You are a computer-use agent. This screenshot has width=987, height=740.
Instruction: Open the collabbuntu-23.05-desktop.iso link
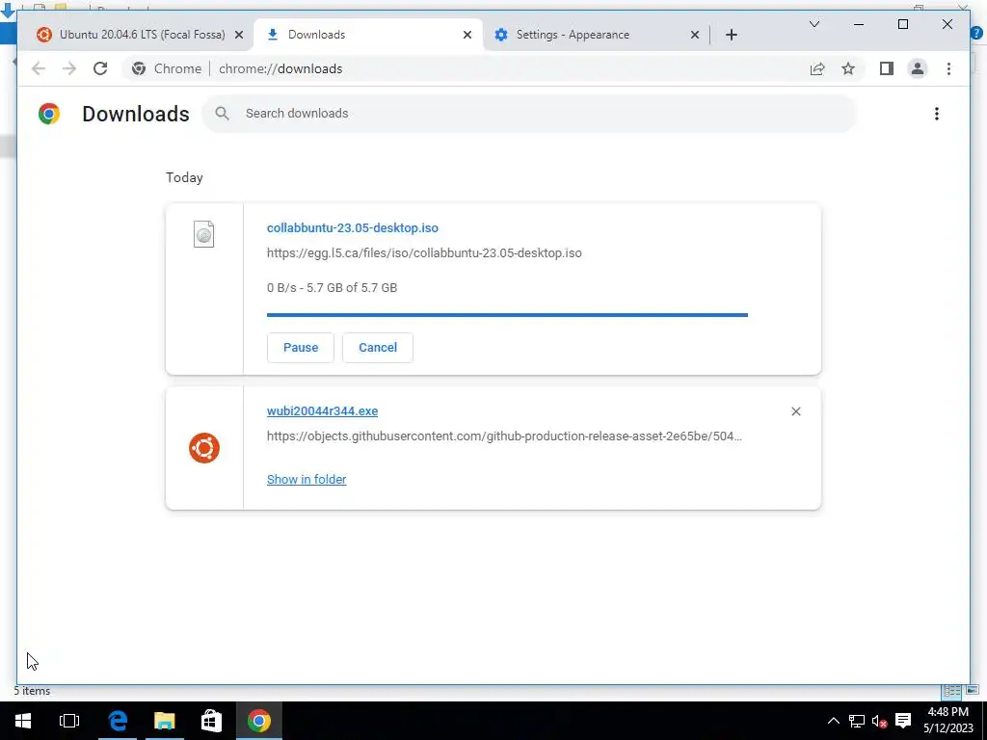353,227
